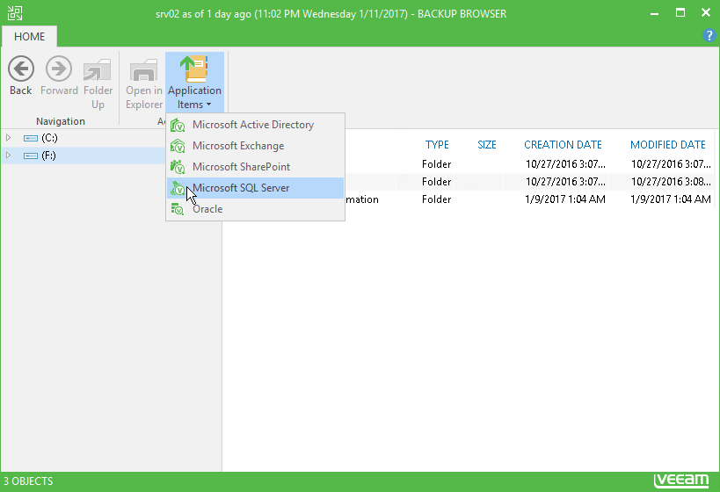Click the SQL Server explorer icon
This screenshot has height=492, width=720.
coord(178,188)
